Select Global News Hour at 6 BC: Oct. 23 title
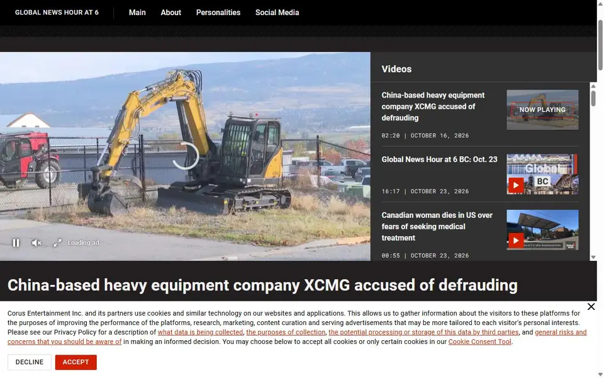The image size is (604, 378). point(439,159)
